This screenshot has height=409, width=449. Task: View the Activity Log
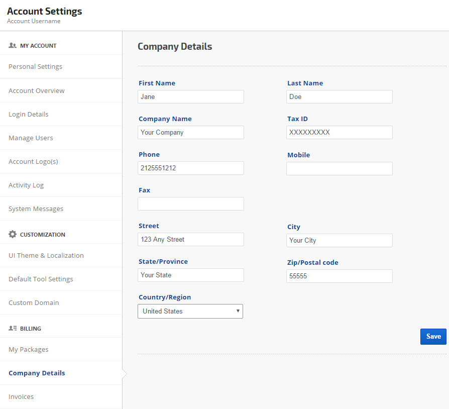(x=26, y=185)
